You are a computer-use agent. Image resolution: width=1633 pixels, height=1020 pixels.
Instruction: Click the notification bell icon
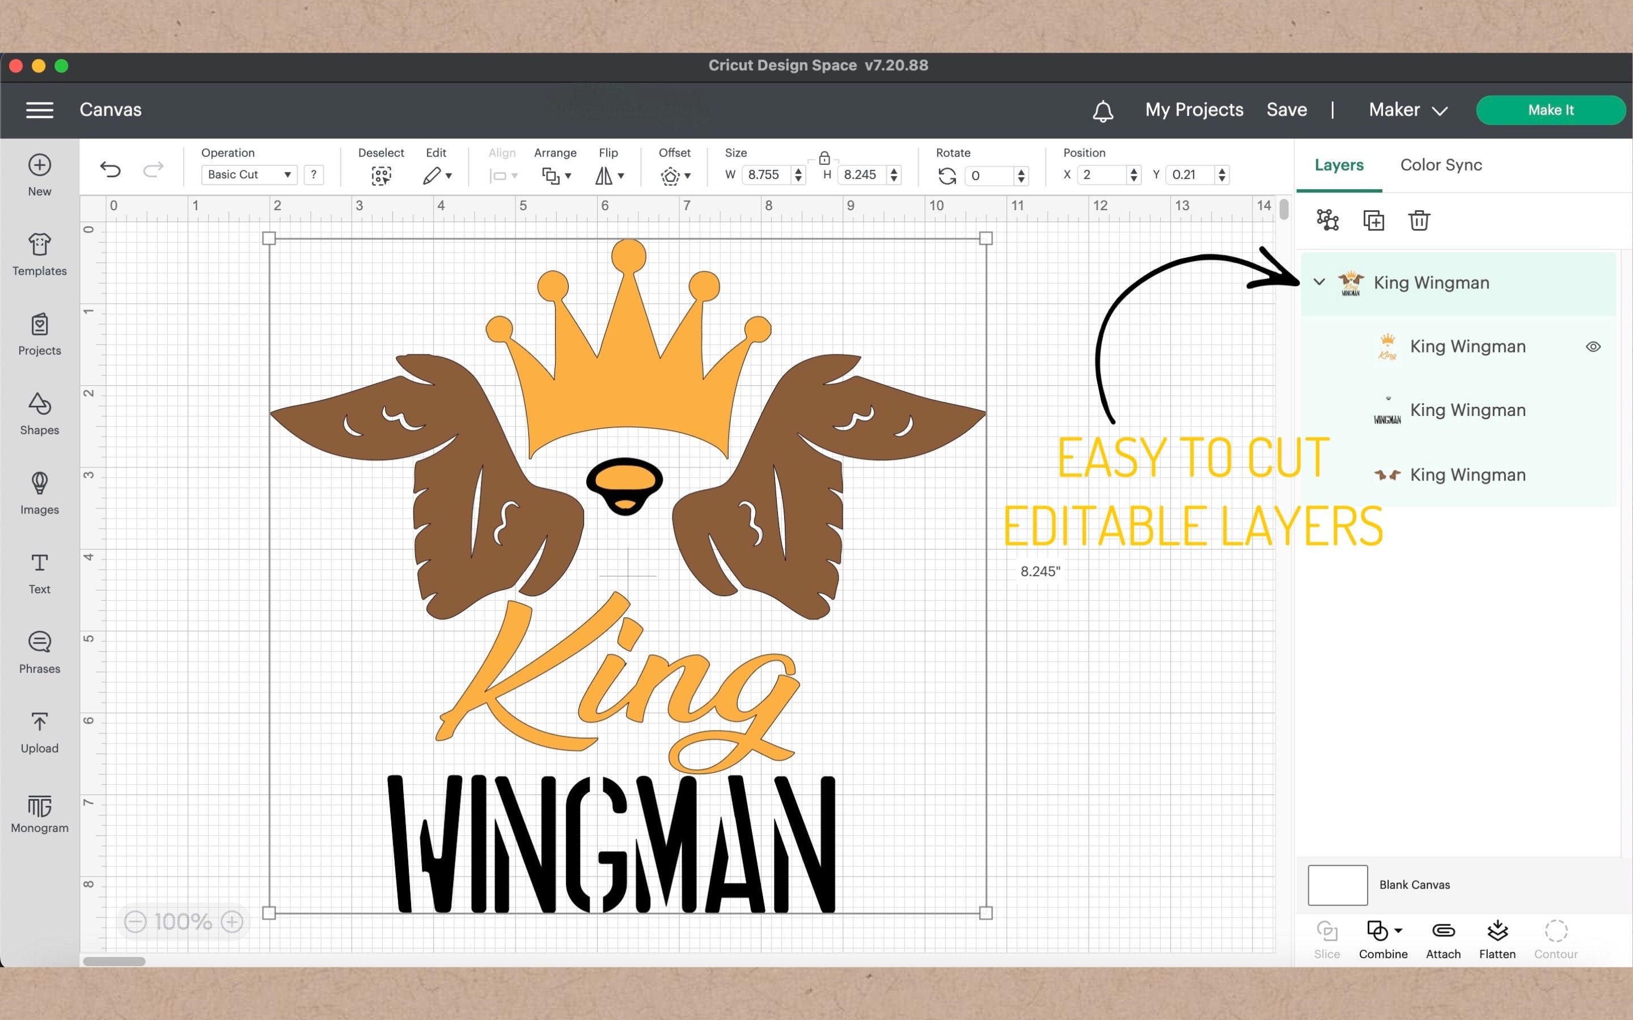[1103, 110]
